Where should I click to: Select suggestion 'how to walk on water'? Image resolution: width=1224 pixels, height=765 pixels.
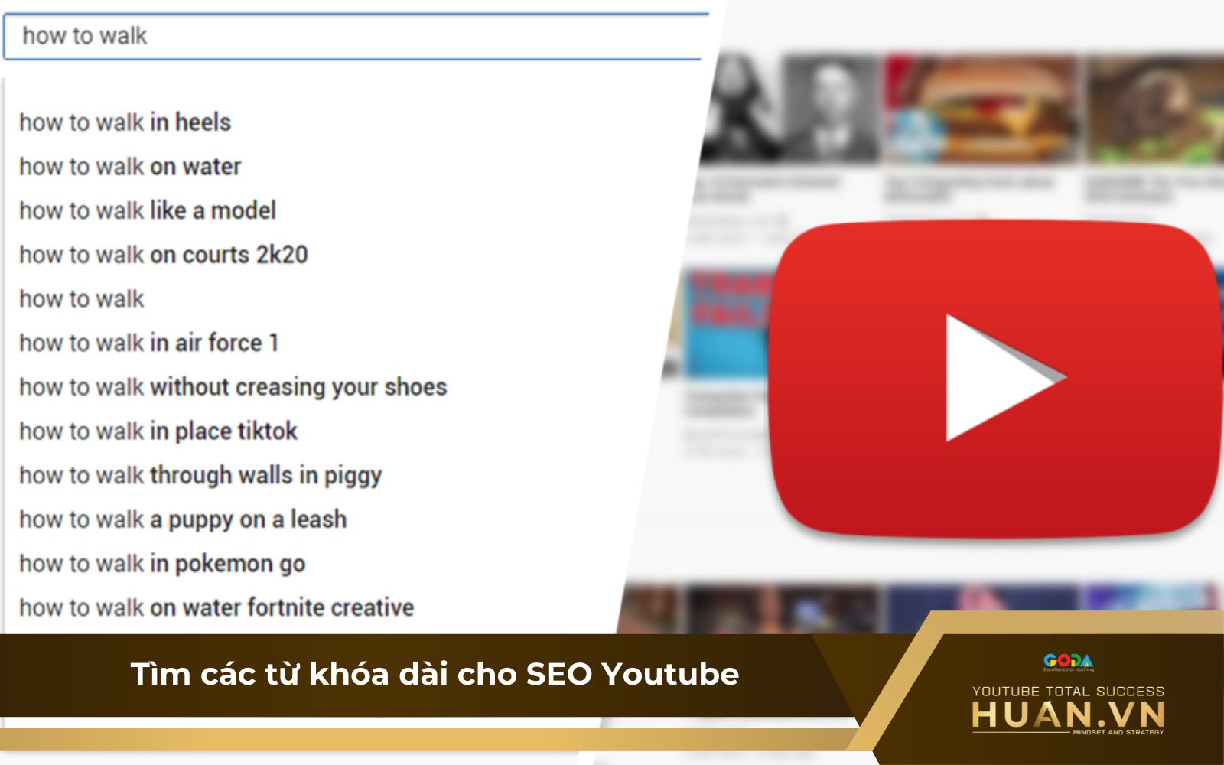pyautogui.click(x=130, y=167)
